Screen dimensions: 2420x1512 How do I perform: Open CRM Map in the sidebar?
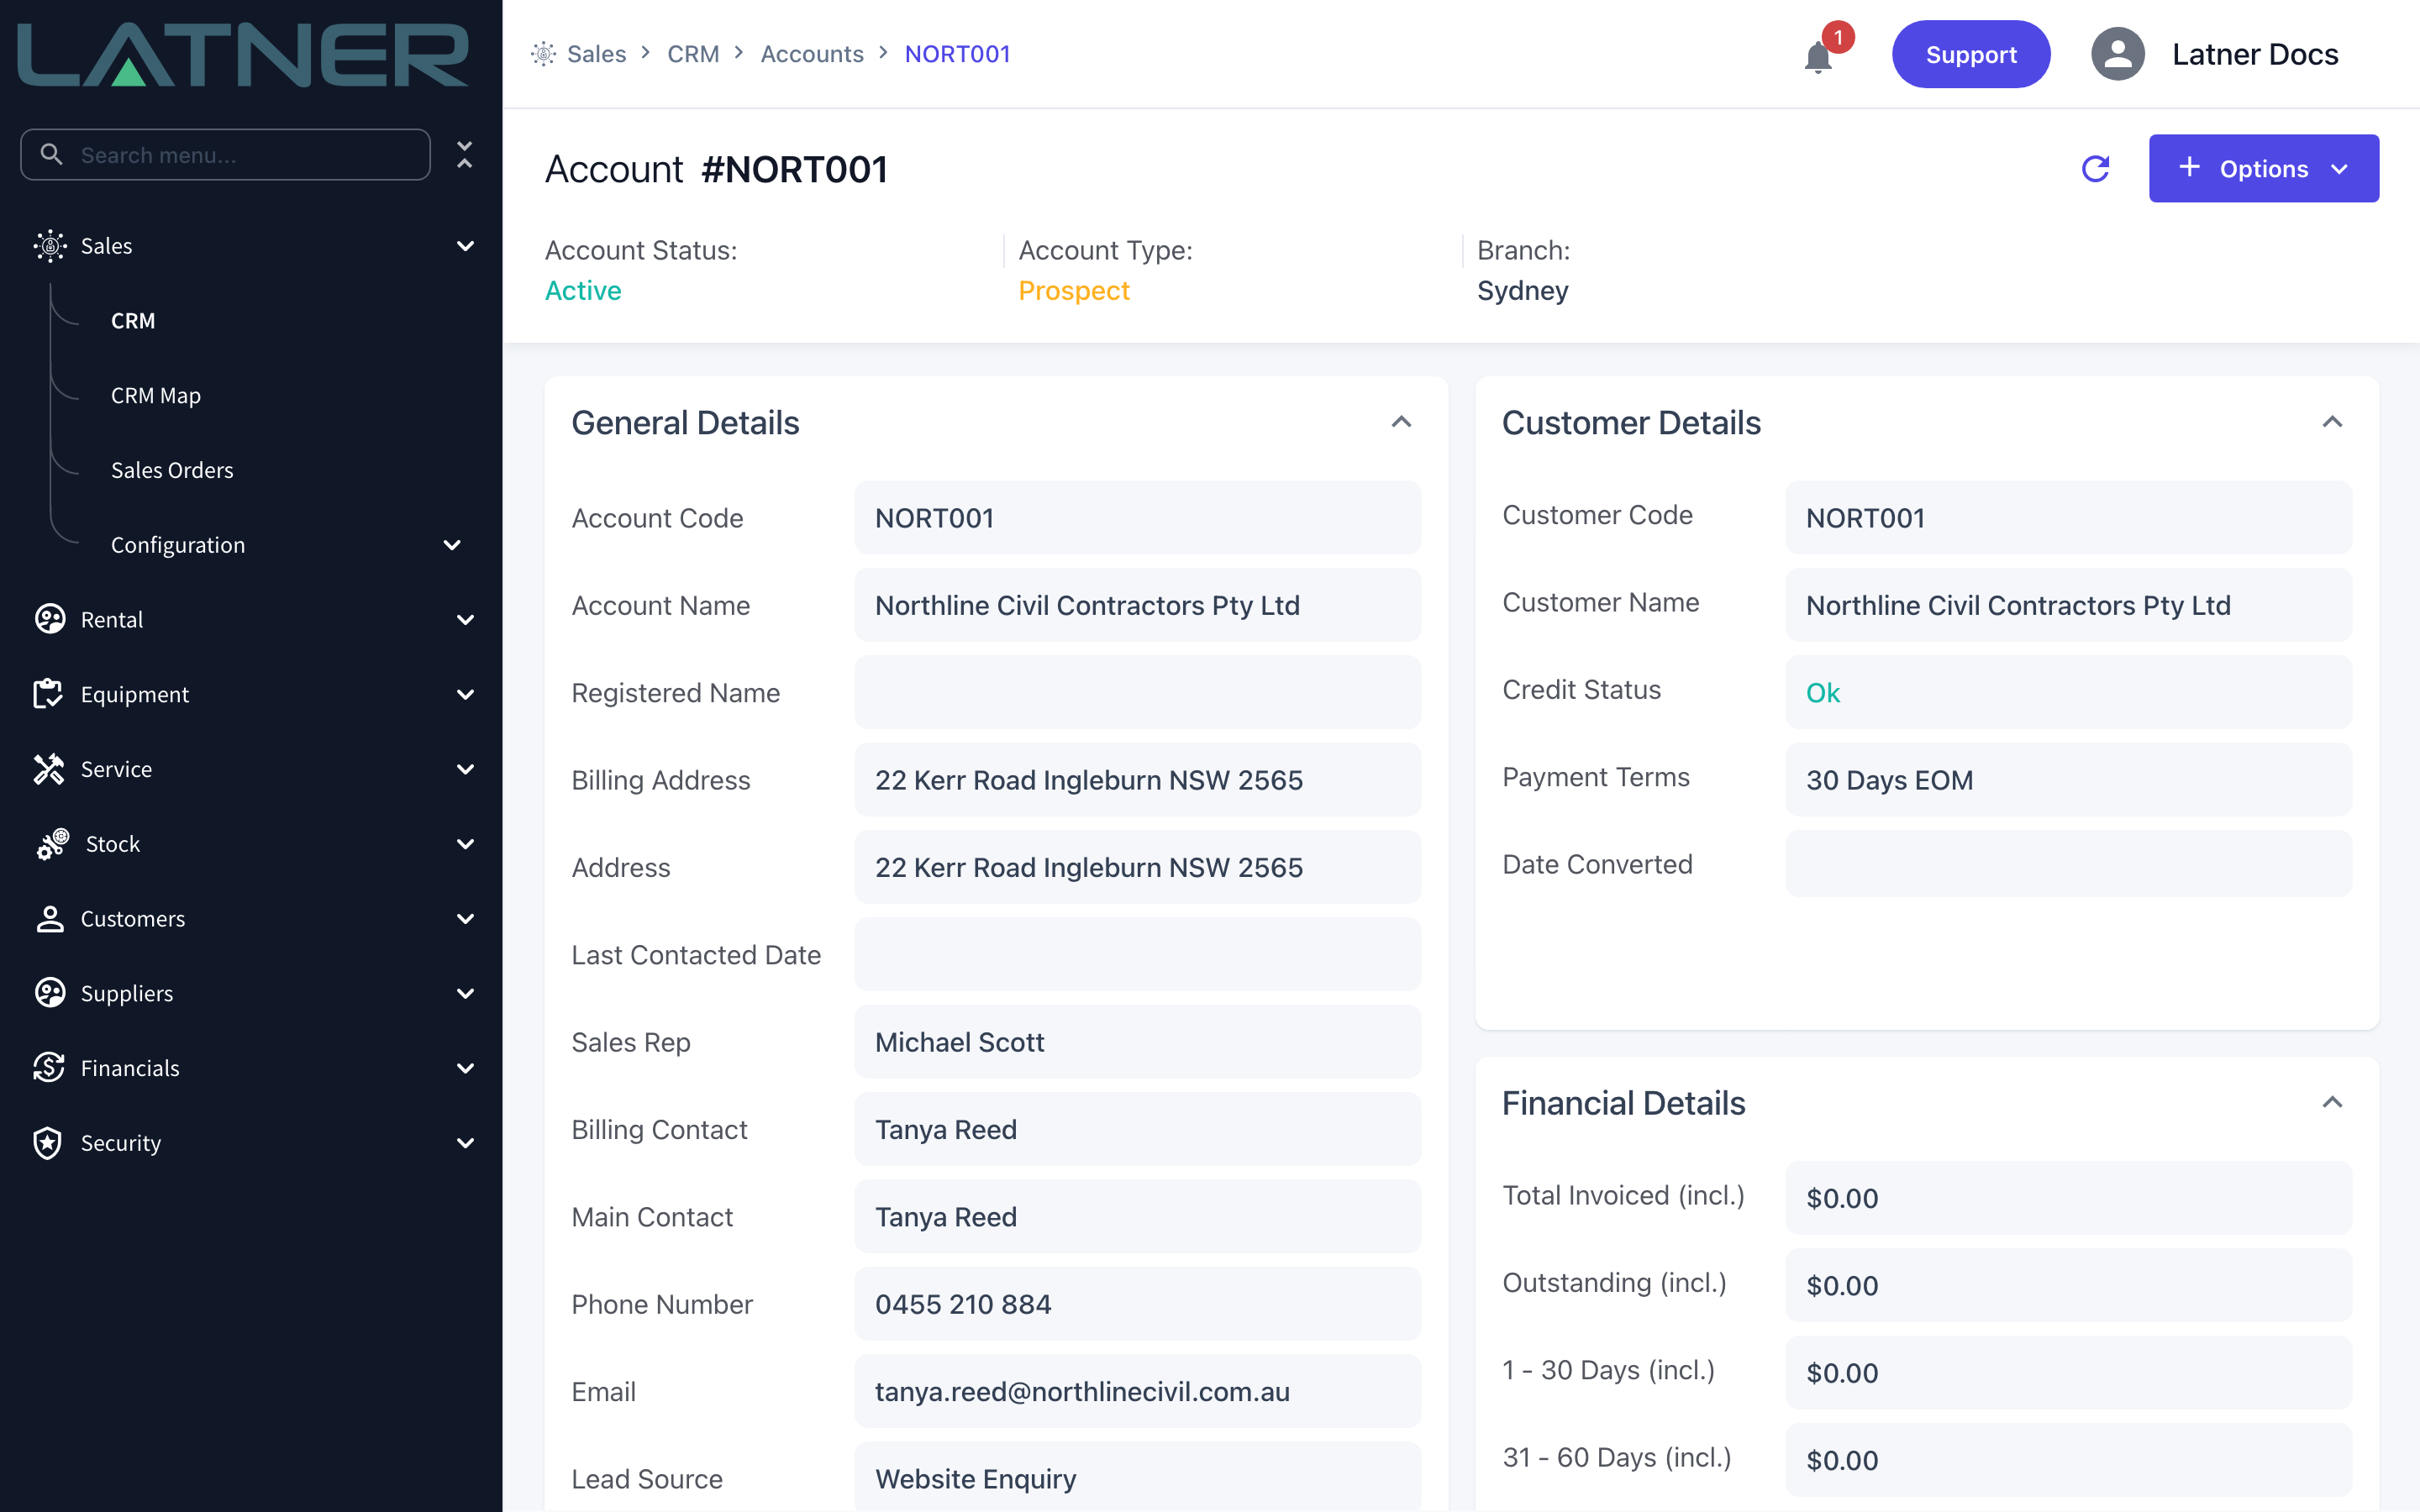click(x=156, y=395)
